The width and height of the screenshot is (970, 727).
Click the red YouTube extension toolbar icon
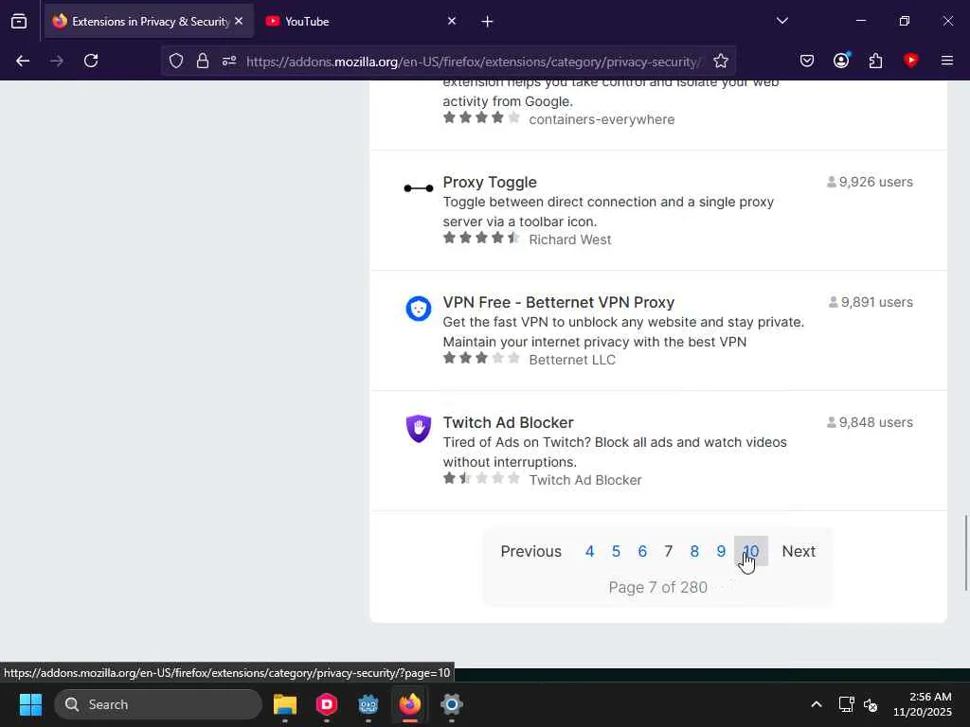click(910, 60)
